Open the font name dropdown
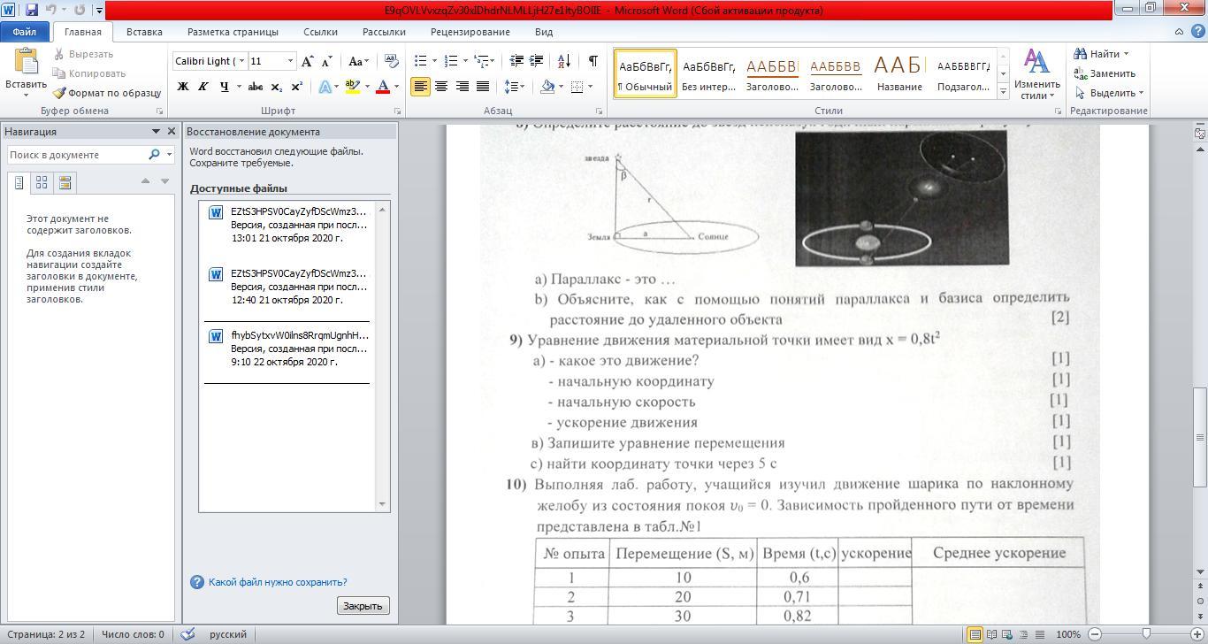1208x644 pixels. [241, 61]
